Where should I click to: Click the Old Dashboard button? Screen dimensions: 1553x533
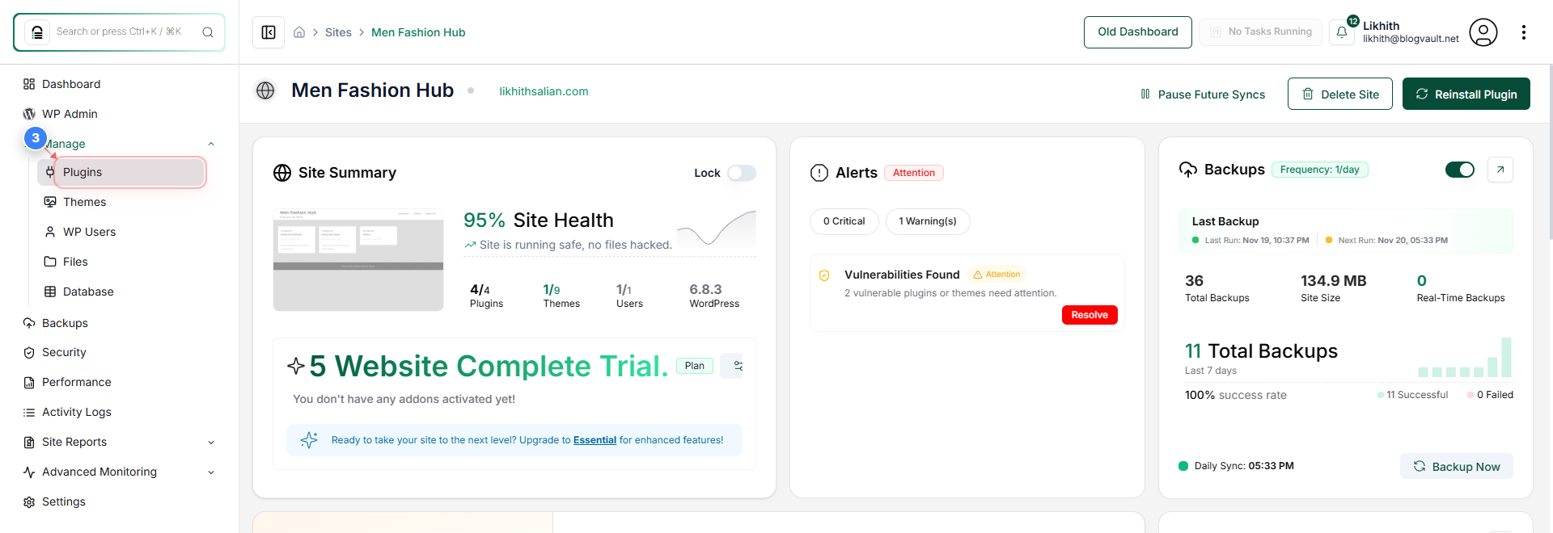pos(1137,32)
